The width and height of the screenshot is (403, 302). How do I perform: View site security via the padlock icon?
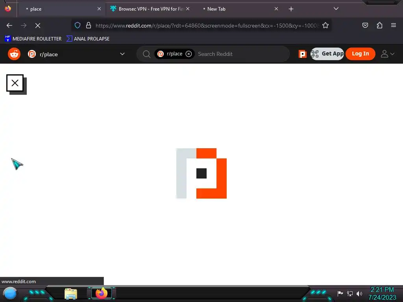coord(89,25)
